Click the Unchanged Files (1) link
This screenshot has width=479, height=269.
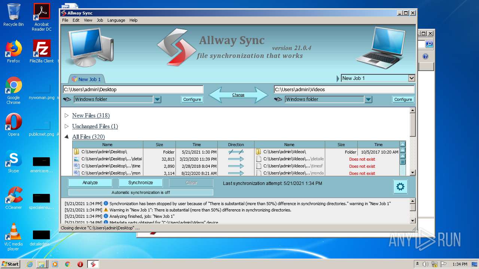pyautogui.click(x=95, y=126)
